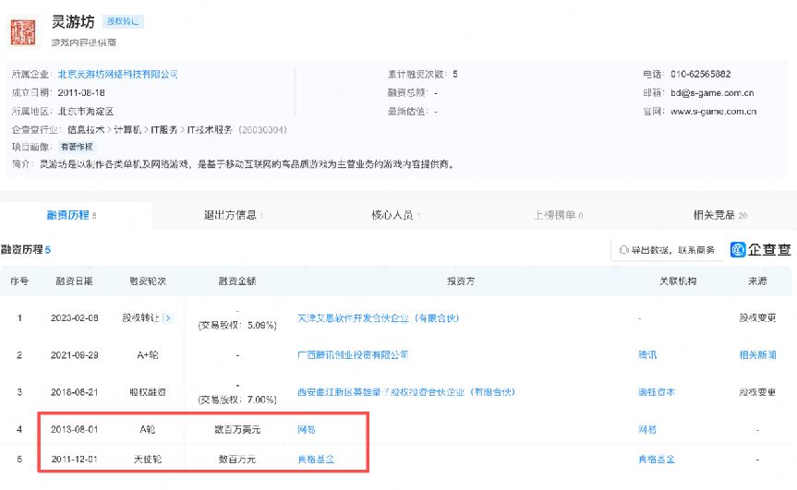Click the 股权融资 round cell
797x490 pixels.
coord(148,392)
